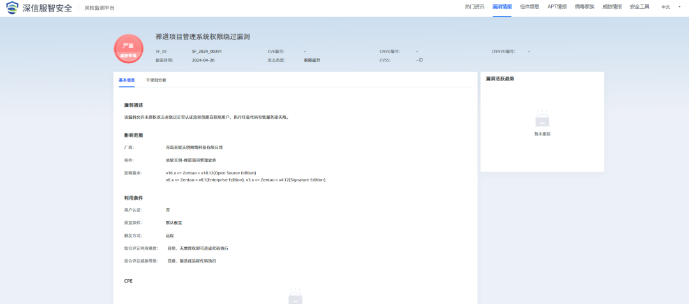Click the version line mentioning Open Source Edition
Image resolution: width=689 pixels, height=304 pixels.
tap(211, 172)
